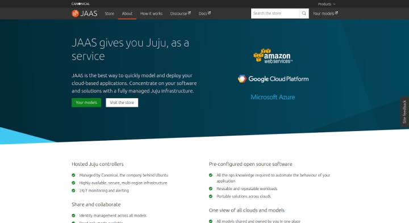Click Highly-available, secure, multi-region infrastructure item
The height and width of the screenshot is (223, 409).
pyautogui.click(x=123, y=183)
